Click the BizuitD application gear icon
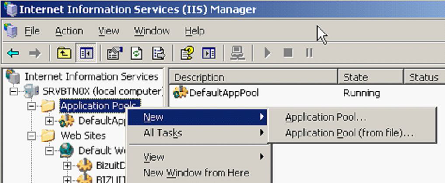Image resolution: width=446 pixels, height=183 pixels. [84, 166]
